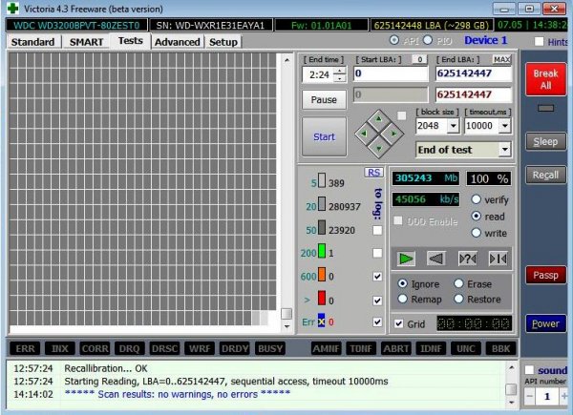Toggle the sound checkbox

click(x=531, y=370)
